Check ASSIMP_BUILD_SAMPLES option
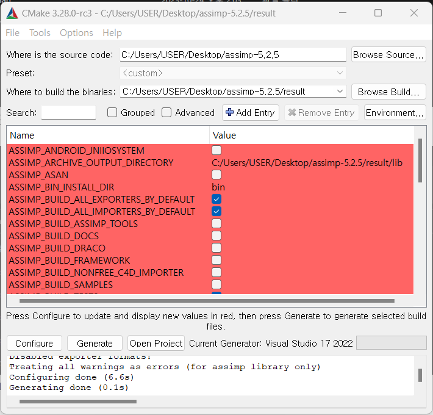This screenshot has width=433, height=415. pos(216,284)
